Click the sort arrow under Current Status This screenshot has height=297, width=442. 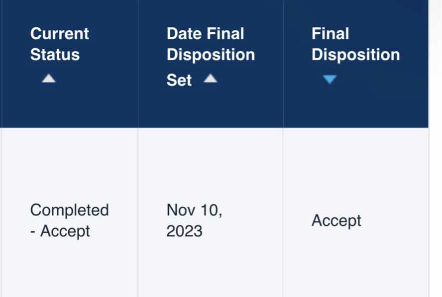pyautogui.click(x=48, y=78)
